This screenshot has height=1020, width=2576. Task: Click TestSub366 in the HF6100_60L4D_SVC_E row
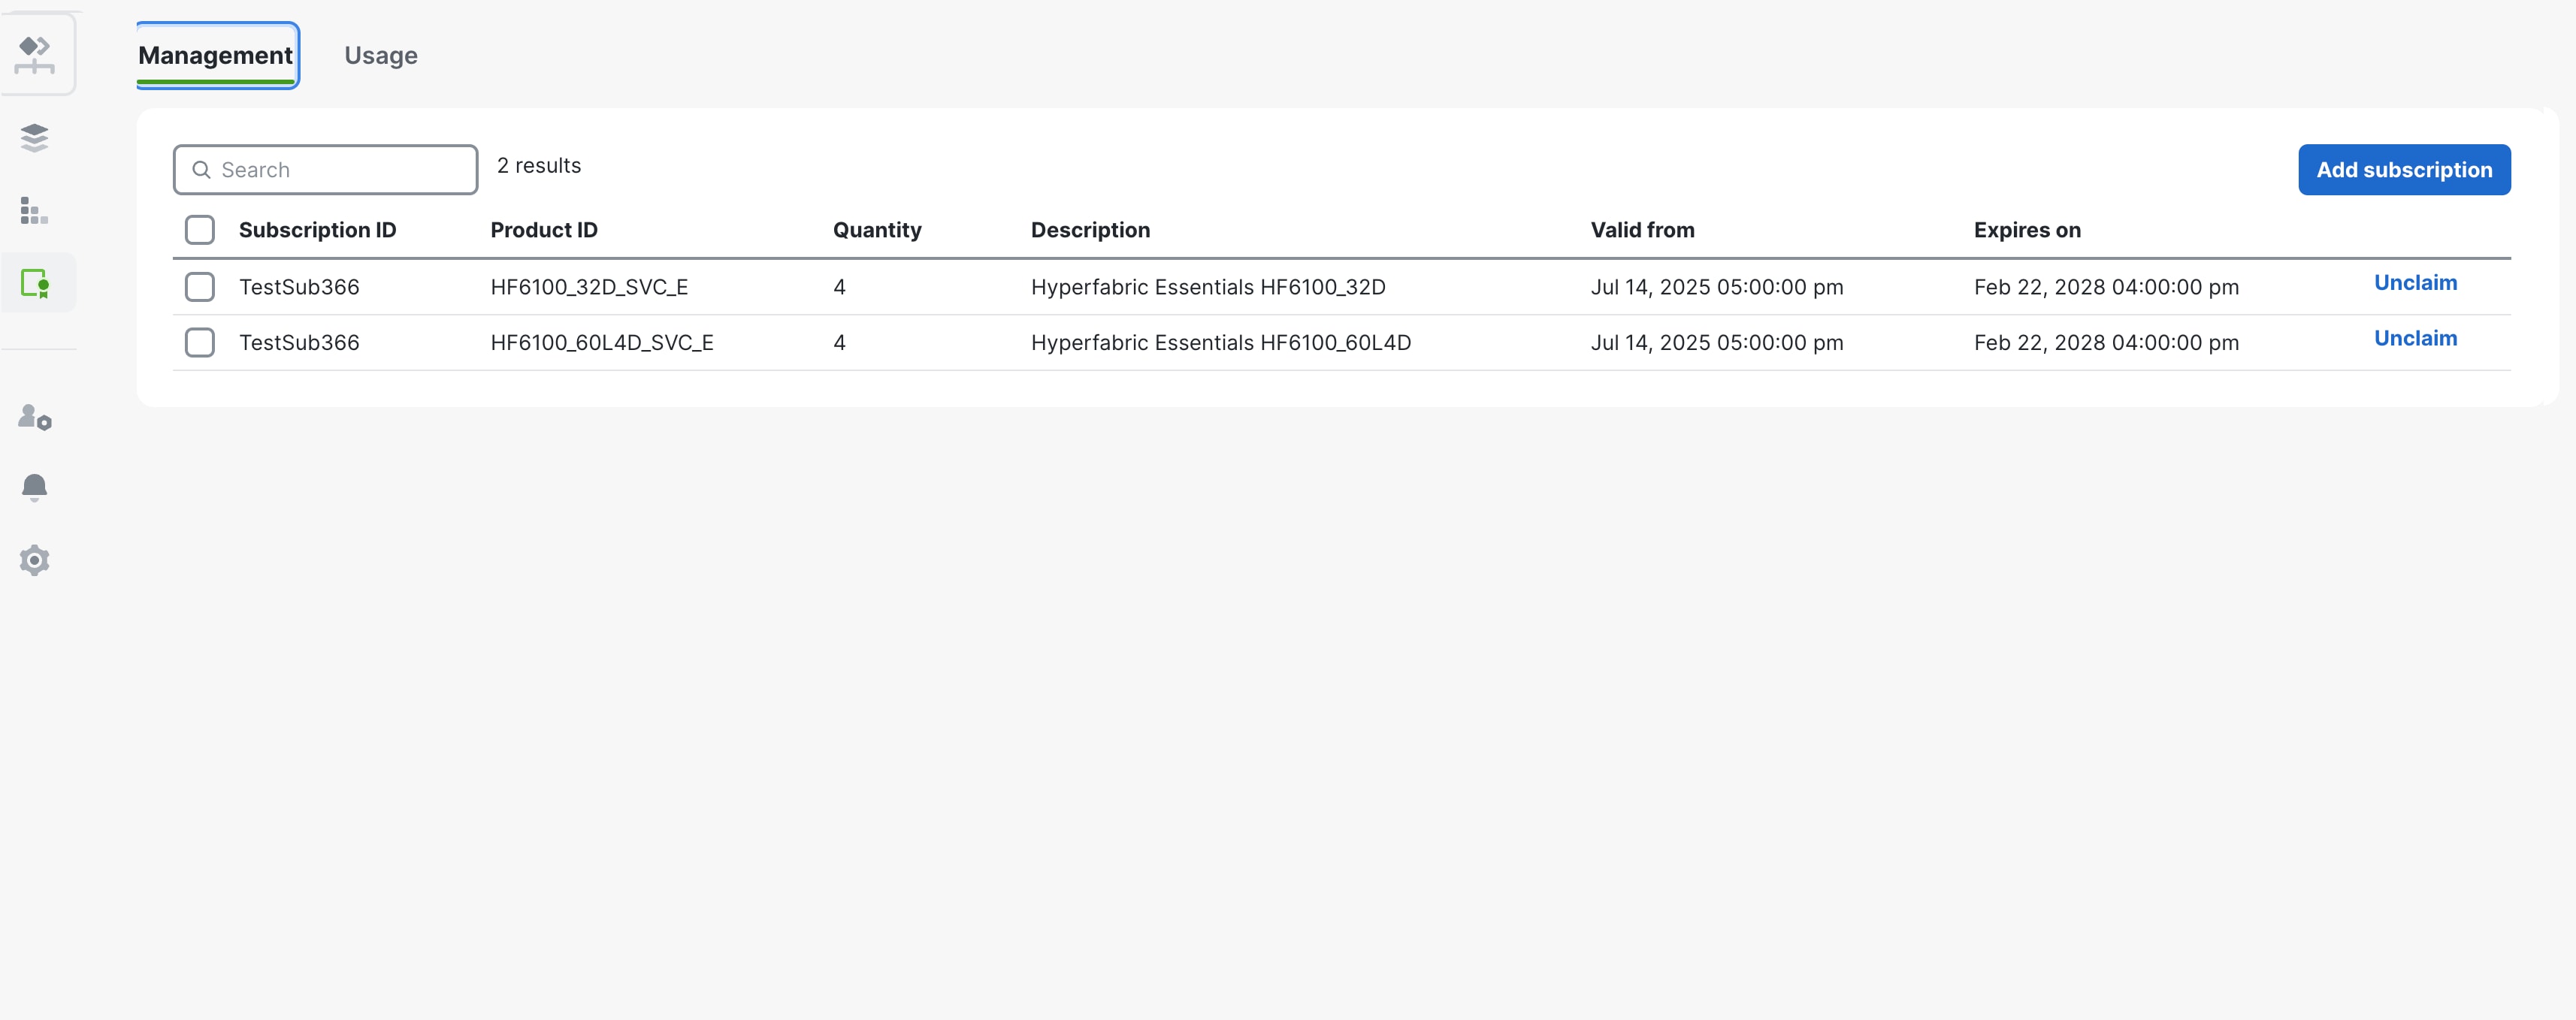click(x=299, y=342)
